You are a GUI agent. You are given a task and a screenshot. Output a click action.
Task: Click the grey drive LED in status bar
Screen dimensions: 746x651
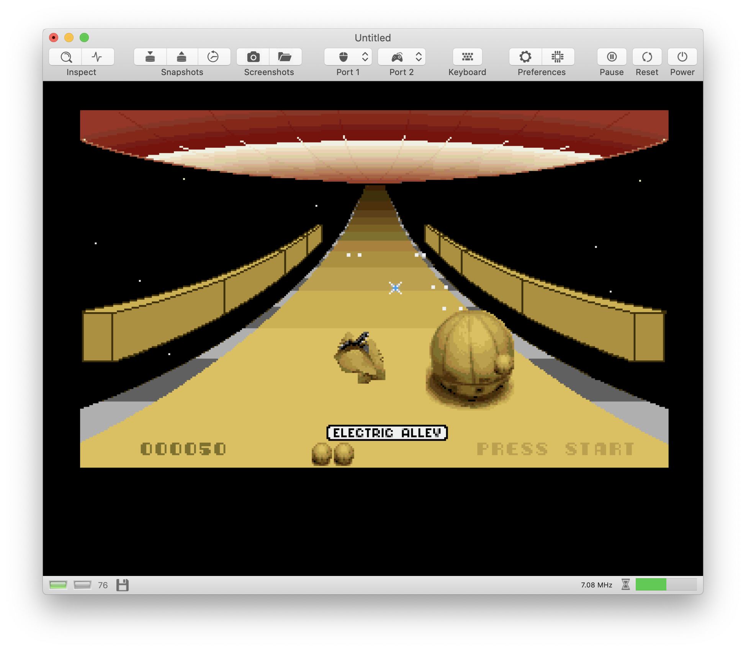click(82, 585)
